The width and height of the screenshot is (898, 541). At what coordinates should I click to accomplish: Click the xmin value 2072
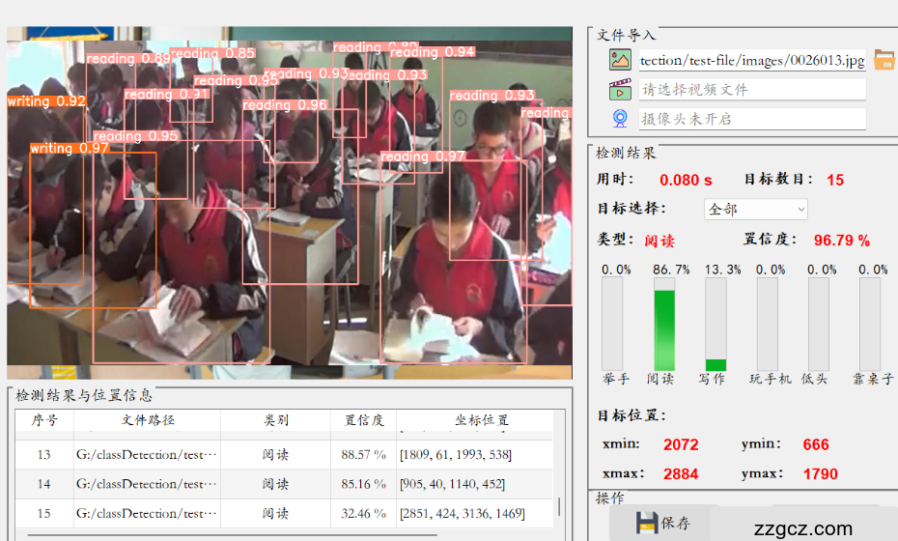681,444
